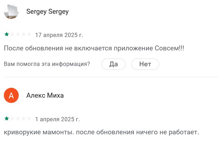
Task: Click the green star in Sergey Sergey's rating
Action: (x=7, y=34)
